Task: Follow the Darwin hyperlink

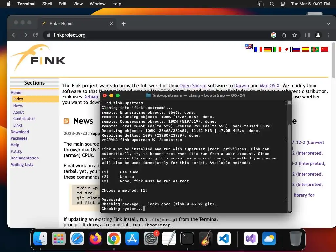Action: coord(241,86)
